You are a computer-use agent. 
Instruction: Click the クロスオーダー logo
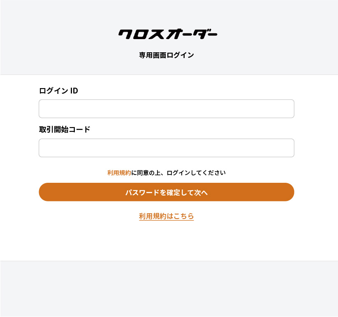point(168,34)
